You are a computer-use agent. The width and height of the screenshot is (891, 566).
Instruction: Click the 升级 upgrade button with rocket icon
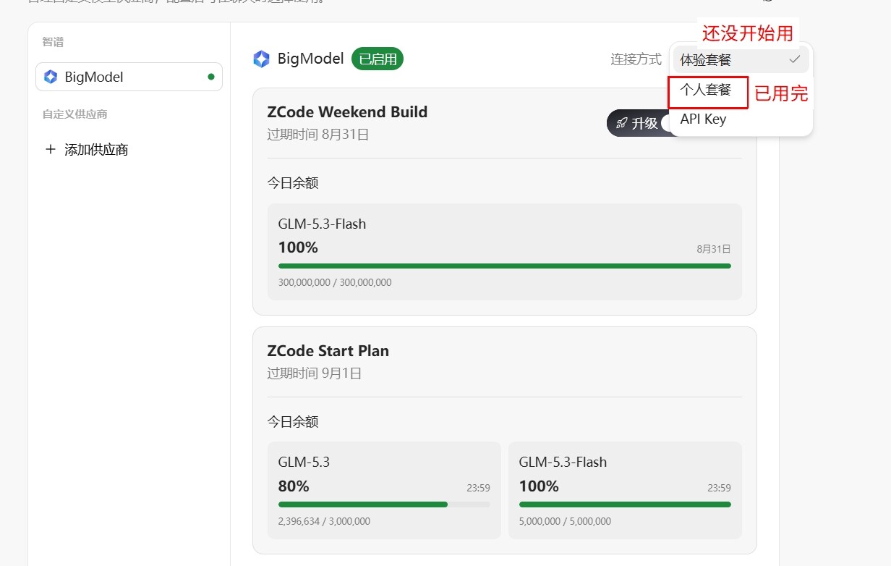638,123
